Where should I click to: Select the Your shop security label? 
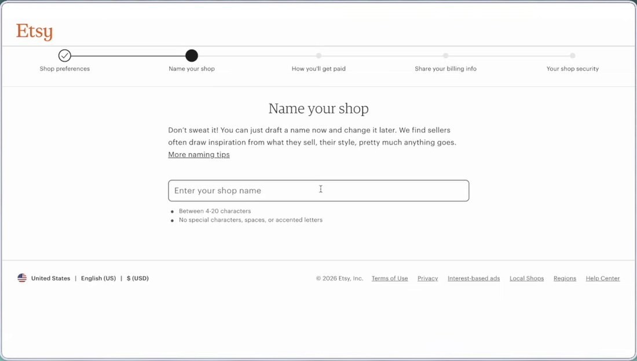pyautogui.click(x=572, y=69)
